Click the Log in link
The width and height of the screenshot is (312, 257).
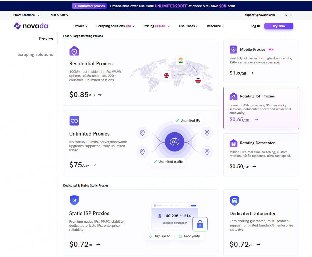pos(255,26)
